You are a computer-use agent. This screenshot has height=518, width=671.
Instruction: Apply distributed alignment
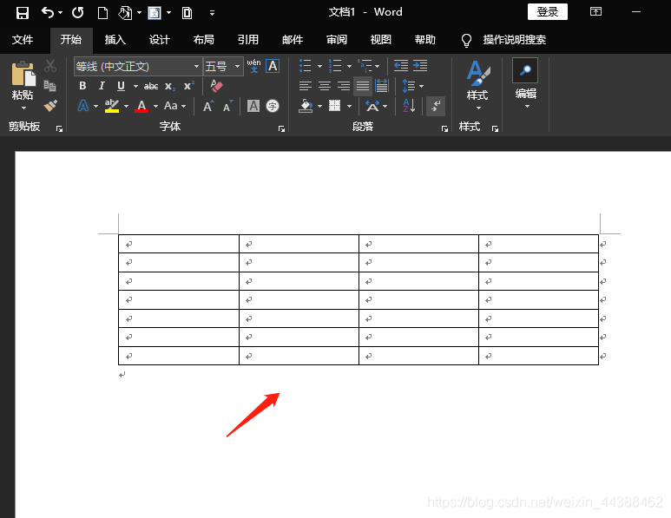382,86
